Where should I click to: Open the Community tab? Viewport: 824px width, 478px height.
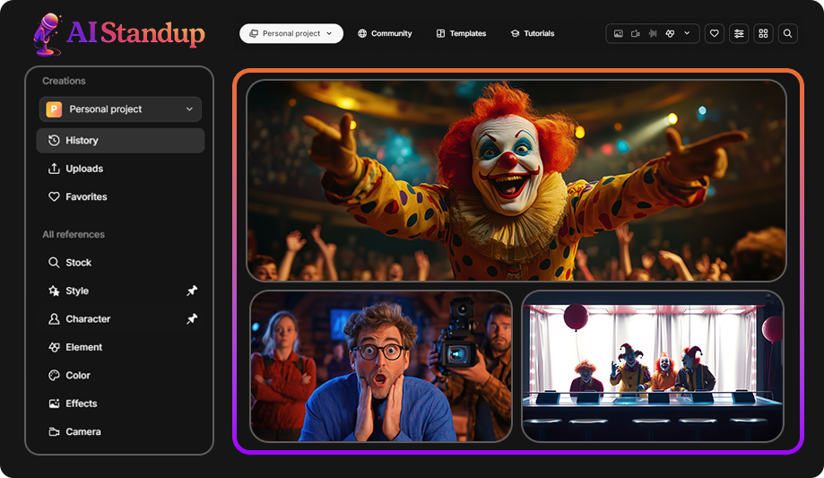point(385,33)
